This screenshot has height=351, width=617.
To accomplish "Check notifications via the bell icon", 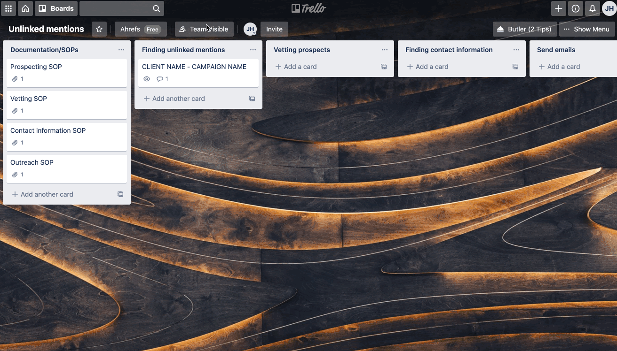I will pyautogui.click(x=593, y=8).
